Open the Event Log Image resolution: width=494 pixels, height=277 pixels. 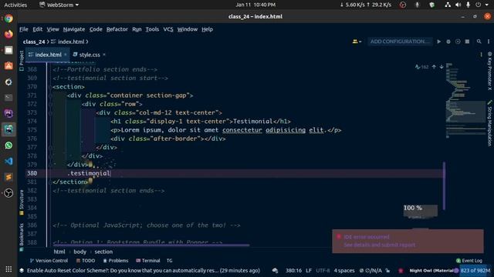point(469,261)
